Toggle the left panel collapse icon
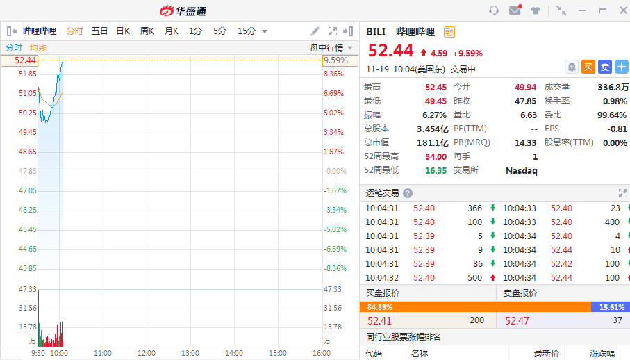This screenshot has height=360, width=630. tap(11, 31)
